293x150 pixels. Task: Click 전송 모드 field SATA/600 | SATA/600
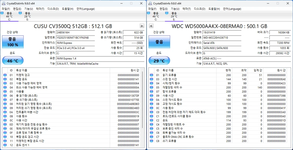222,48
